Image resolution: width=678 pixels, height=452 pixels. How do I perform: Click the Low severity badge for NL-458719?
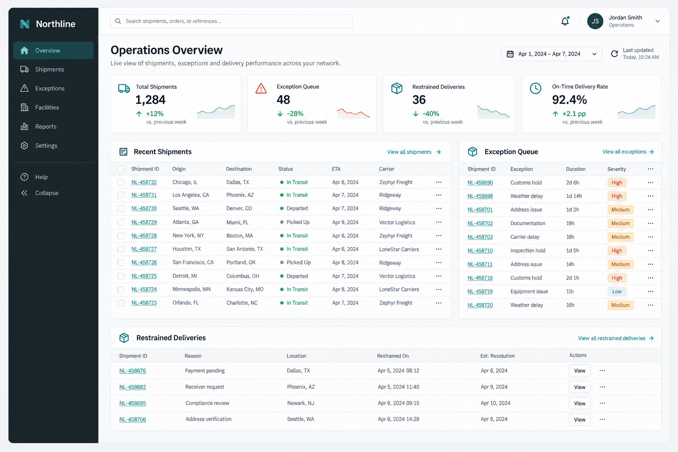[617, 292]
